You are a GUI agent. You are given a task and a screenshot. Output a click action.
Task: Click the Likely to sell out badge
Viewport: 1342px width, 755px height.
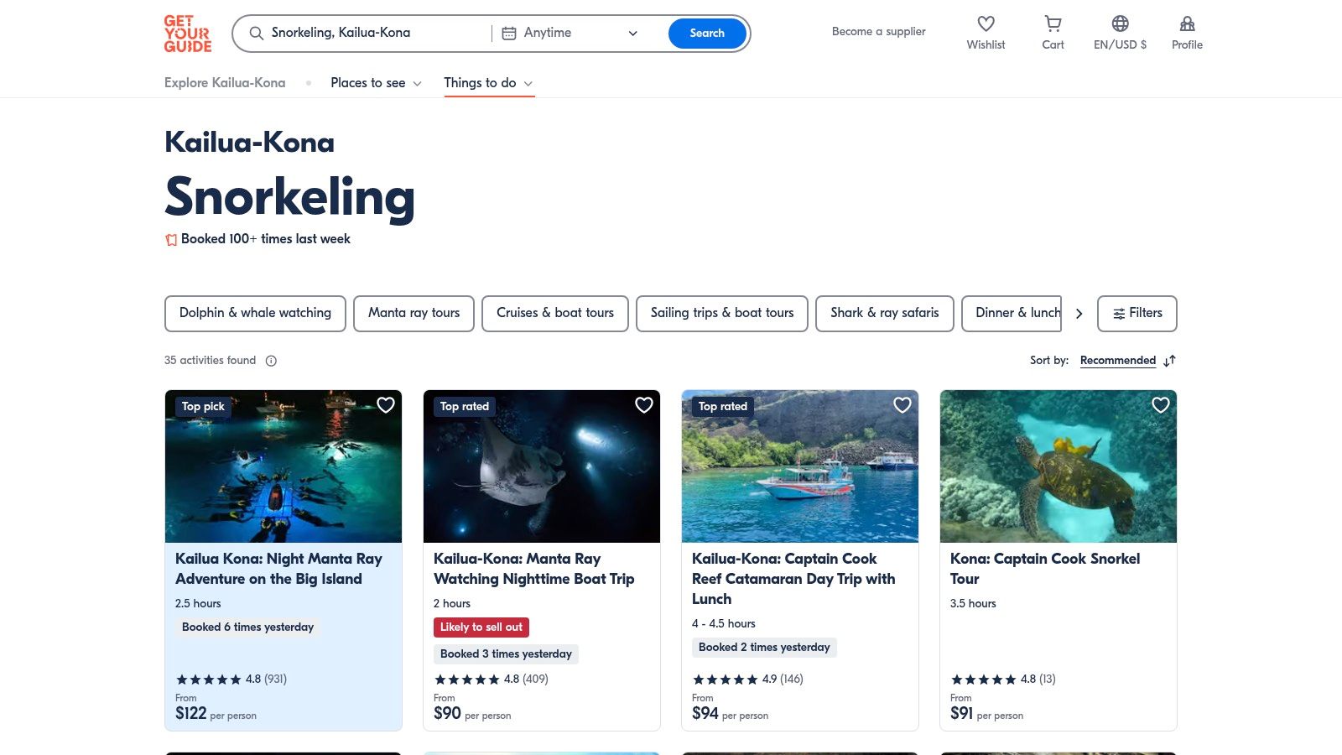481,627
